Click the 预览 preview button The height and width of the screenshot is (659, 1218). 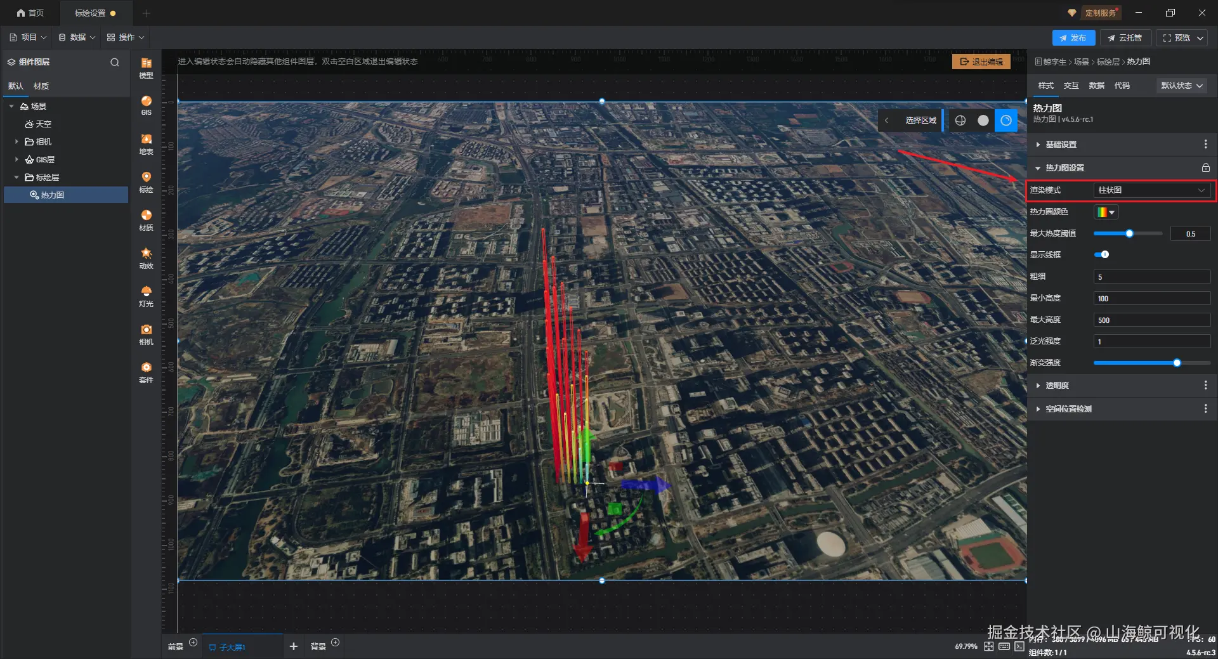click(x=1177, y=38)
